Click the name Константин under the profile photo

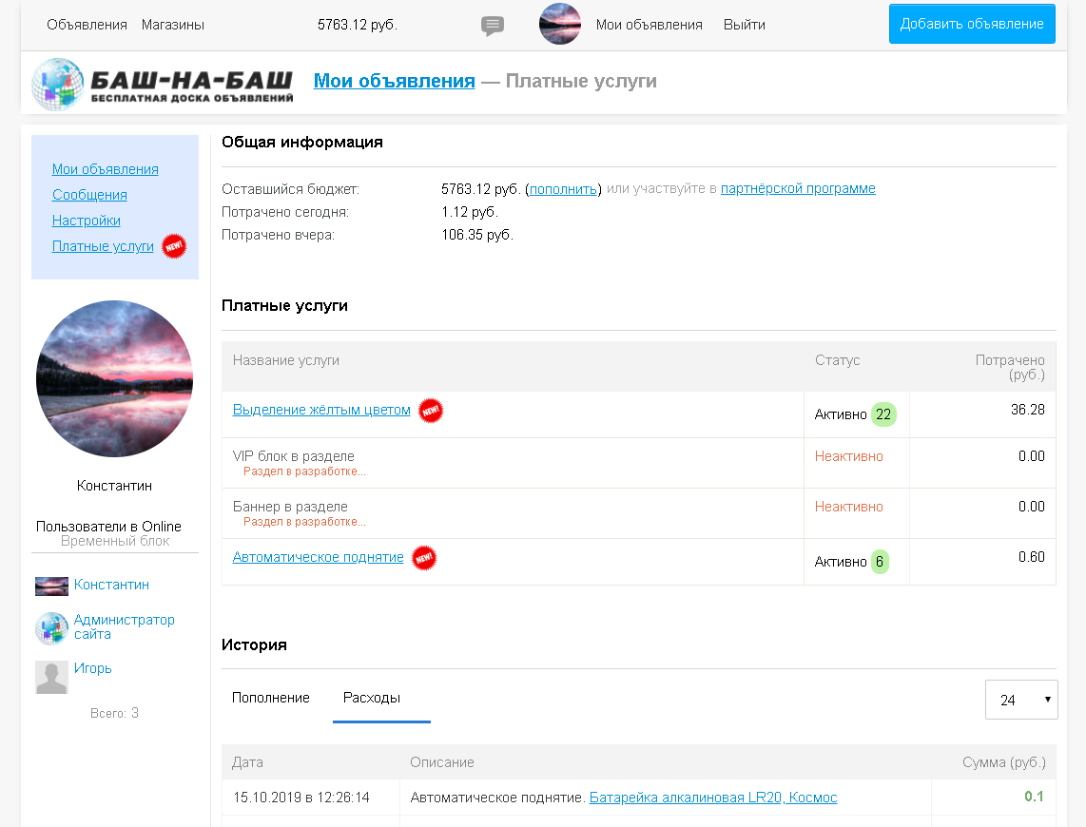pos(114,486)
